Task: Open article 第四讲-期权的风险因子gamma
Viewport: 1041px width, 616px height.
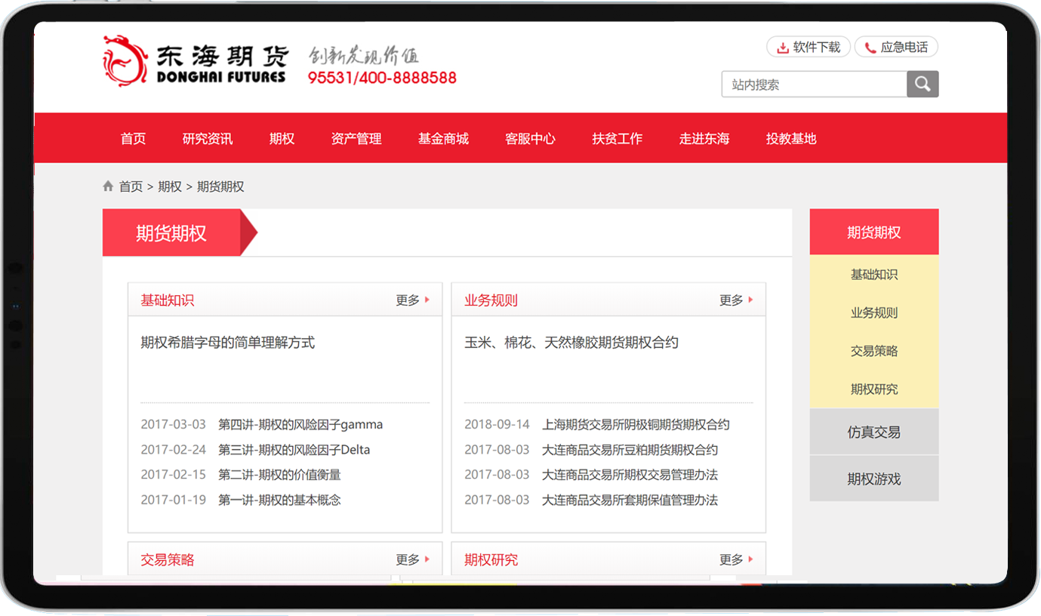Action: (x=300, y=425)
